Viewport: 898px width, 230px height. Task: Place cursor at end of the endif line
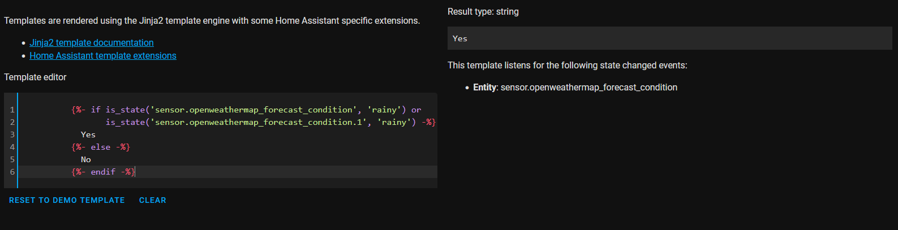(135, 172)
